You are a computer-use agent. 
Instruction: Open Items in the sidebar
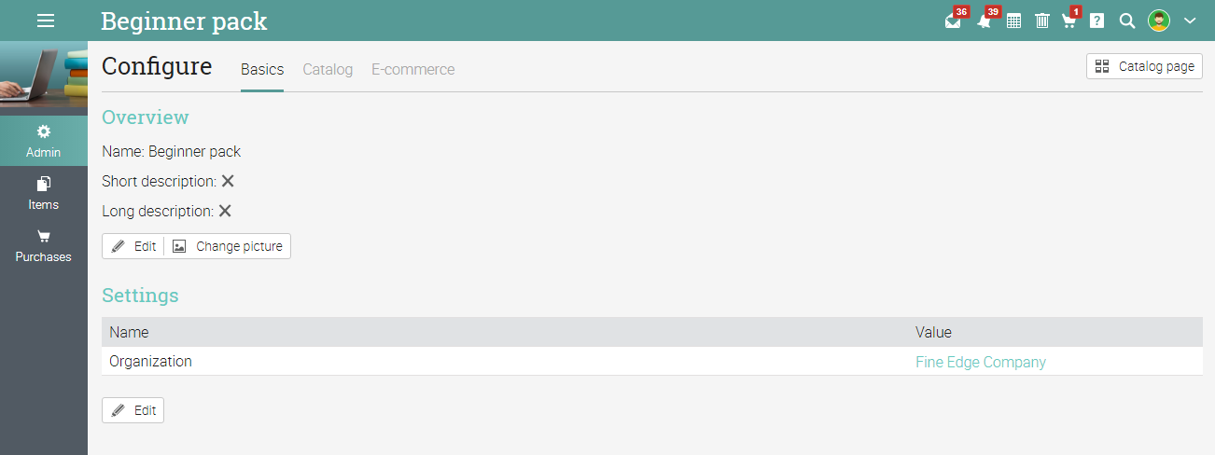coord(44,193)
